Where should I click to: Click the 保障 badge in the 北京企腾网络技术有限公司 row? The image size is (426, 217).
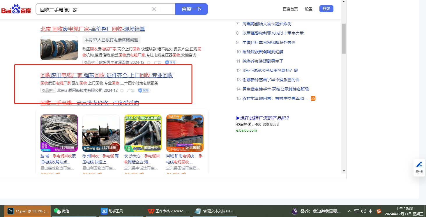[144, 90]
